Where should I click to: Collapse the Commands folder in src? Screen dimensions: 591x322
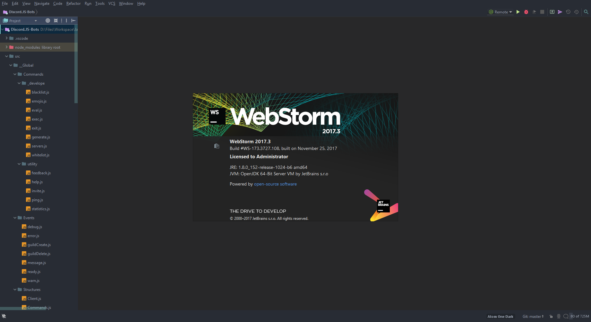[14, 74]
